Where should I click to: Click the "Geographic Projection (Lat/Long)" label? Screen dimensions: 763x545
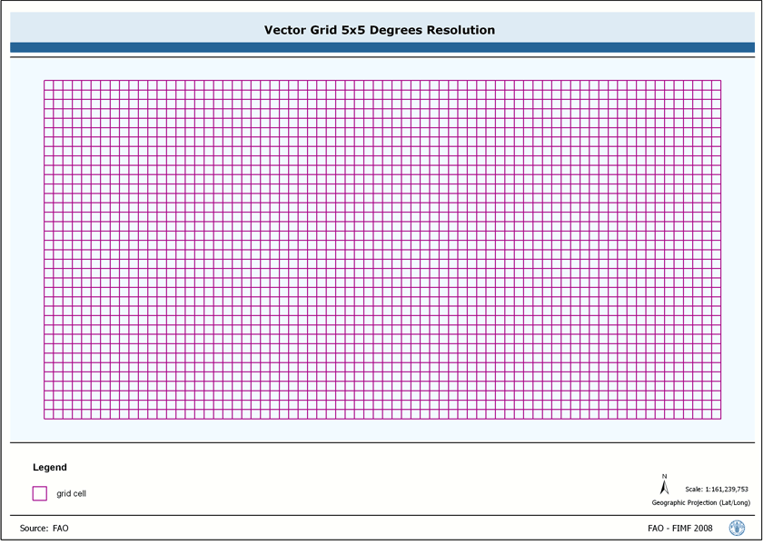(700, 502)
